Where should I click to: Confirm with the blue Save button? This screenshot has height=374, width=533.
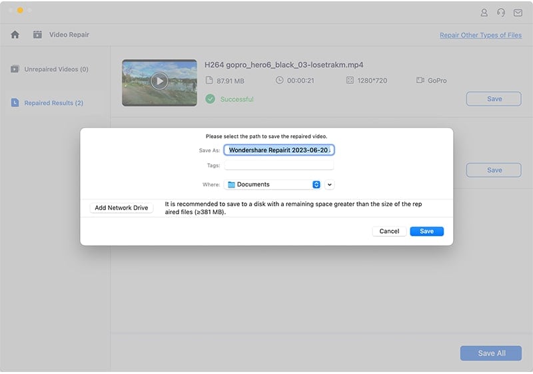coord(426,231)
